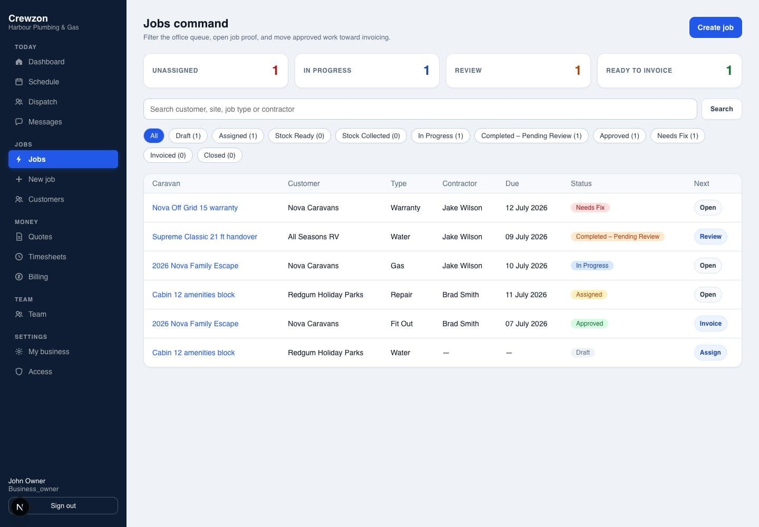Viewport: 759px width, 527px height.
Task: Open Cabin 12 amenities block Repair link
Action: click(193, 295)
